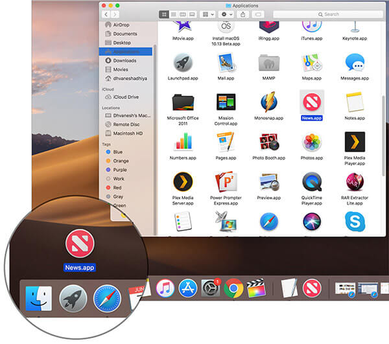Select Plex Media Server.app icon
This screenshot has width=389, height=344.
[x=183, y=181]
